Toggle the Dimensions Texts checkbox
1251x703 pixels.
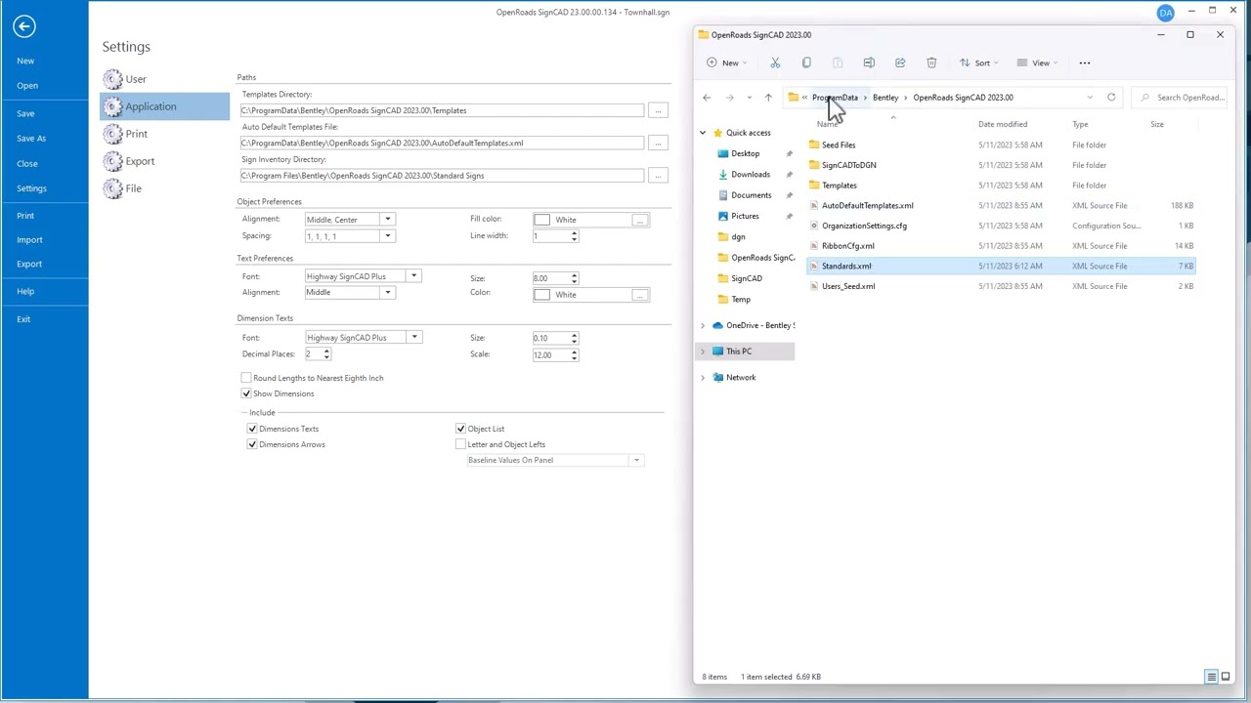coord(252,429)
